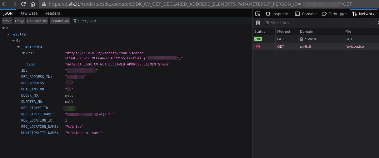Pause network log recording

pyautogui.click(x=371, y=23)
